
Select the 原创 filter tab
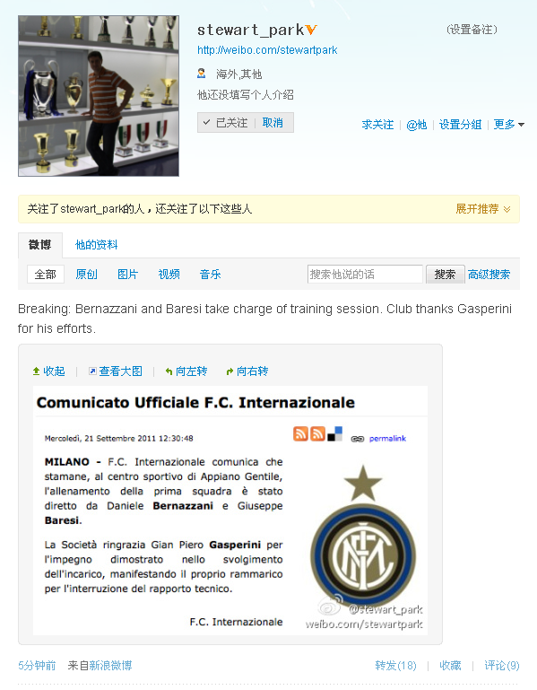click(x=86, y=275)
